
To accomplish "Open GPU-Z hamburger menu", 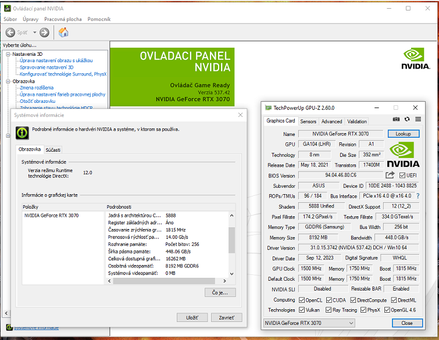I will [x=418, y=119].
